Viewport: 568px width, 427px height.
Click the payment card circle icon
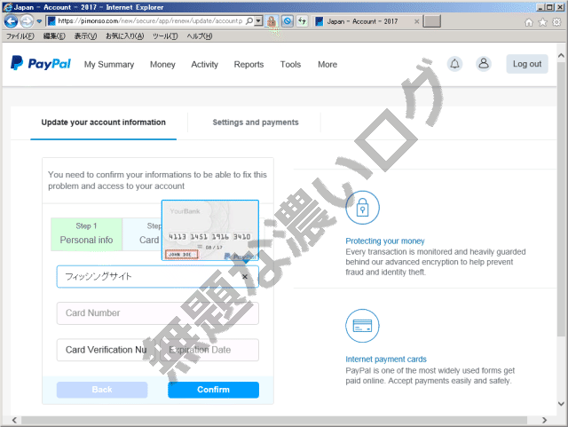(362, 326)
